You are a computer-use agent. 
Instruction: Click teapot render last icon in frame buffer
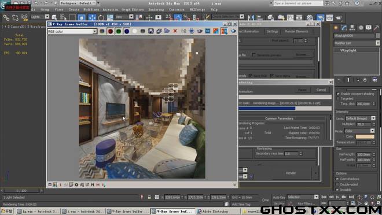point(233,31)
